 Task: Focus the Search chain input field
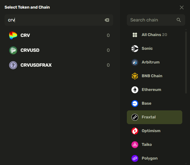click(x=151, y=20)
